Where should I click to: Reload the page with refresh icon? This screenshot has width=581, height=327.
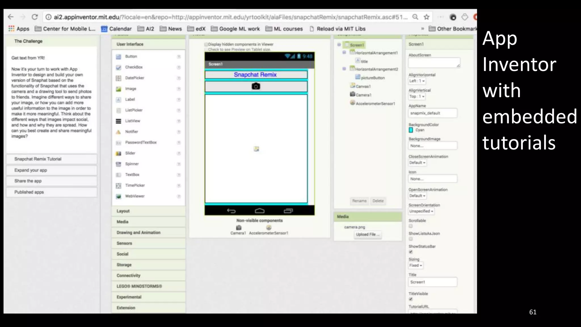coord(35,17)
